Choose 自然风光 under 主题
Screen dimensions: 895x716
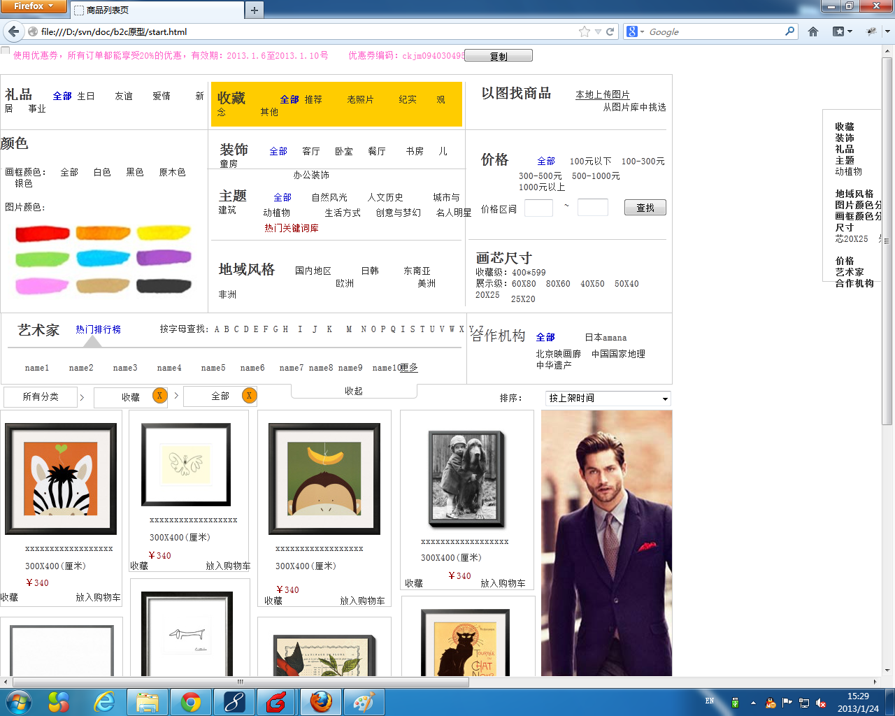click(x=329, y=197)
